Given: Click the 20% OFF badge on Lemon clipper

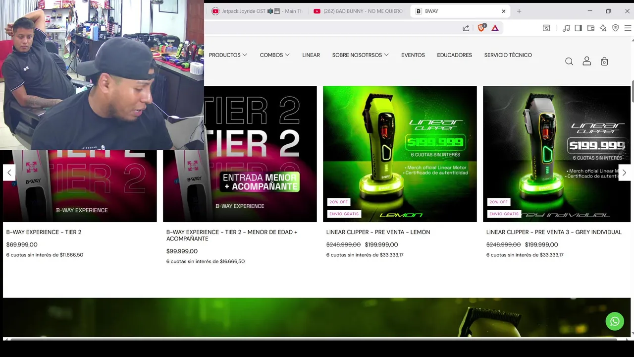Looking at the screenshot, I should pyautogui.click(x=339, y=202).
